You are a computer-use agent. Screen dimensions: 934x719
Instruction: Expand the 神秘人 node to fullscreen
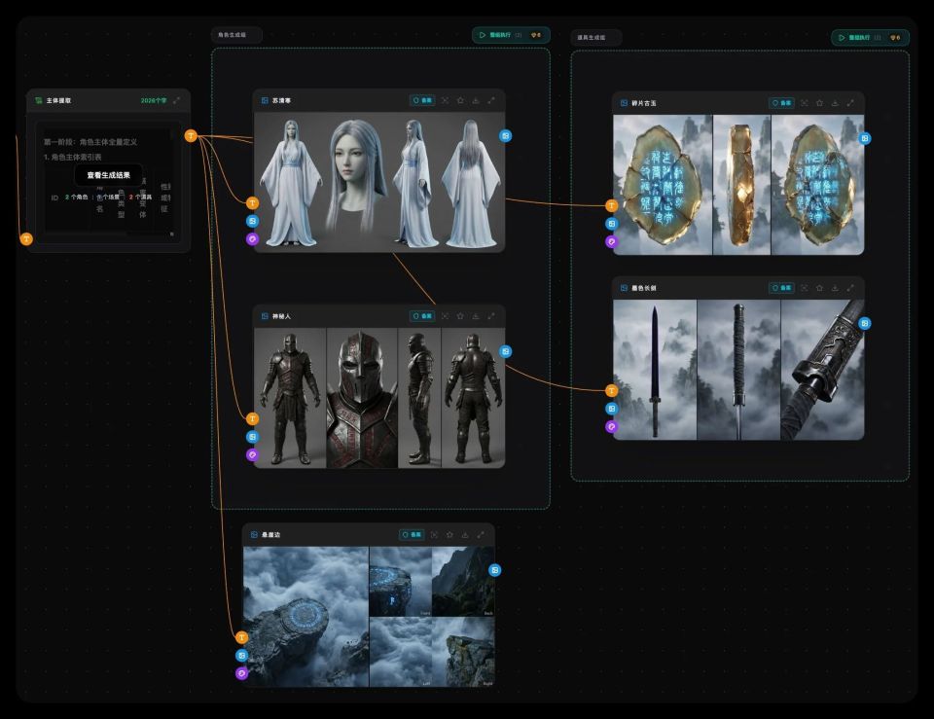(491, 316)
